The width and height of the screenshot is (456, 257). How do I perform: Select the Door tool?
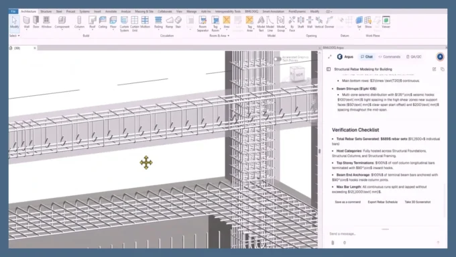36,22
